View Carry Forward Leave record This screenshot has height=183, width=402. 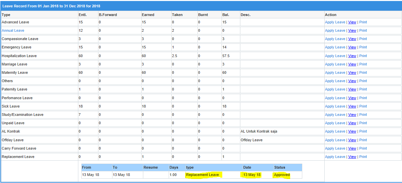pos(352,148)
